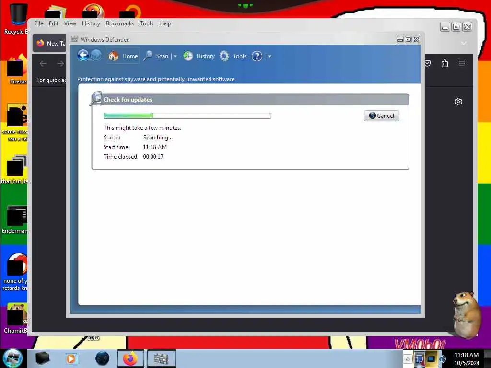Open the black box taskbar icon
The image size is (491, 368).
[x=42, y=358]
